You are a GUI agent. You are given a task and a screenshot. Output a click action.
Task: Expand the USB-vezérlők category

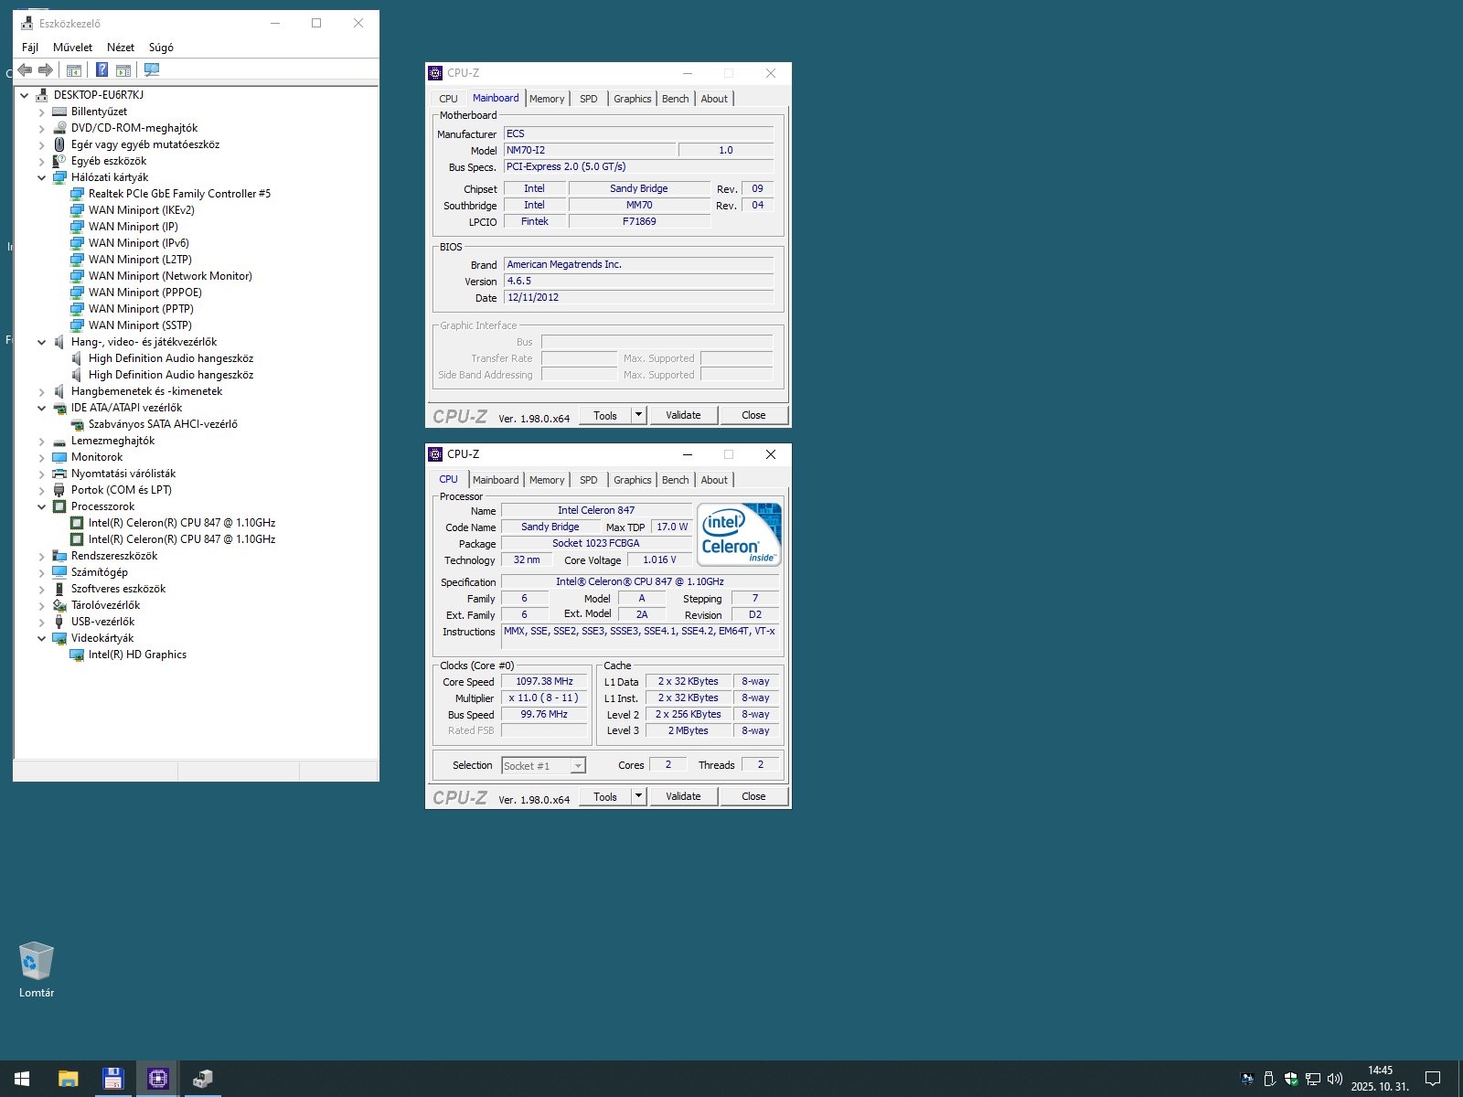tap(41, 622)
